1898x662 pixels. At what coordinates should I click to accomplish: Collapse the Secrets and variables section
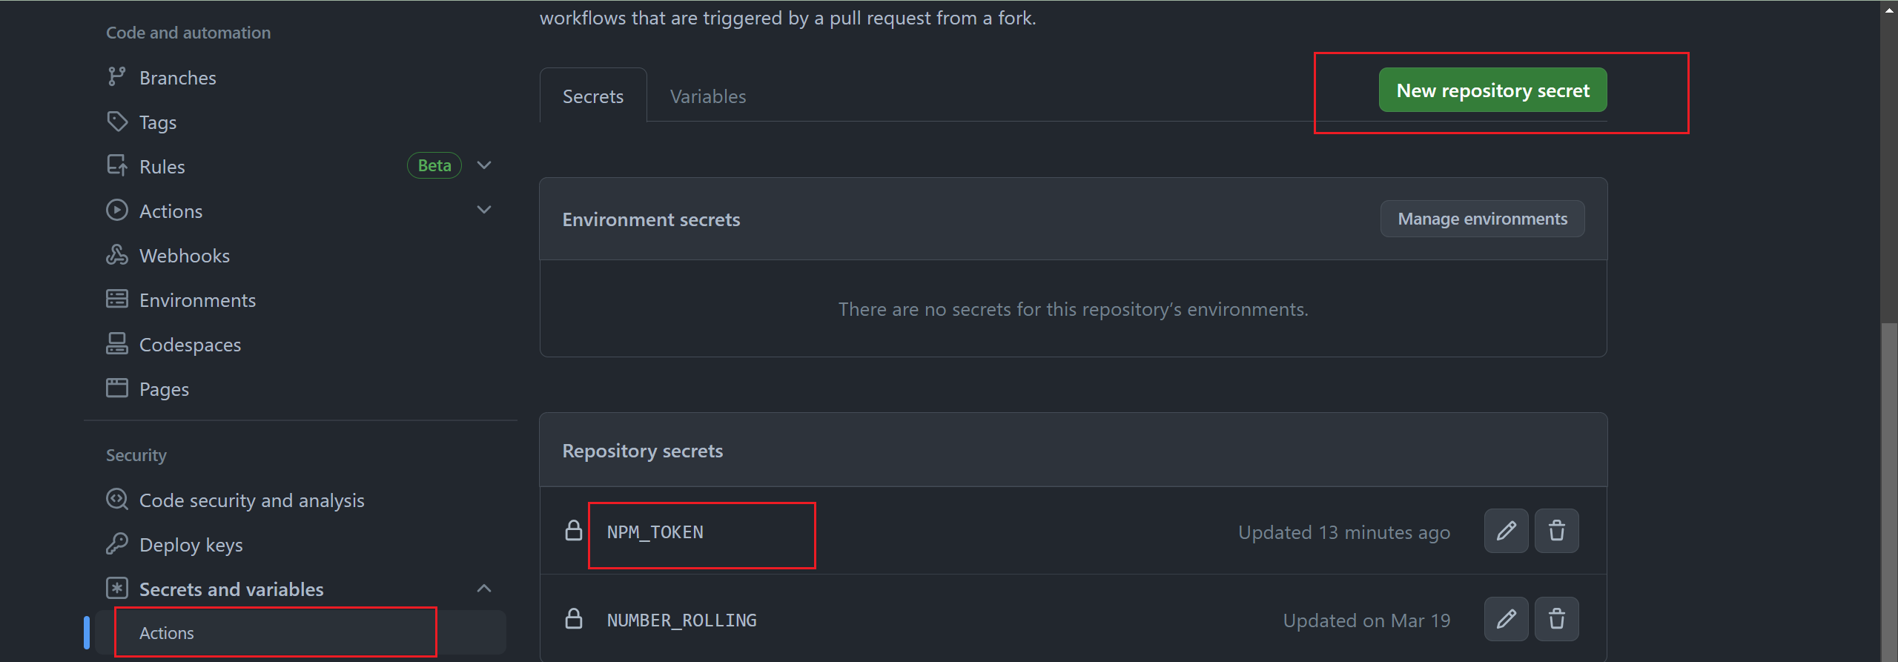pos(483,588)
